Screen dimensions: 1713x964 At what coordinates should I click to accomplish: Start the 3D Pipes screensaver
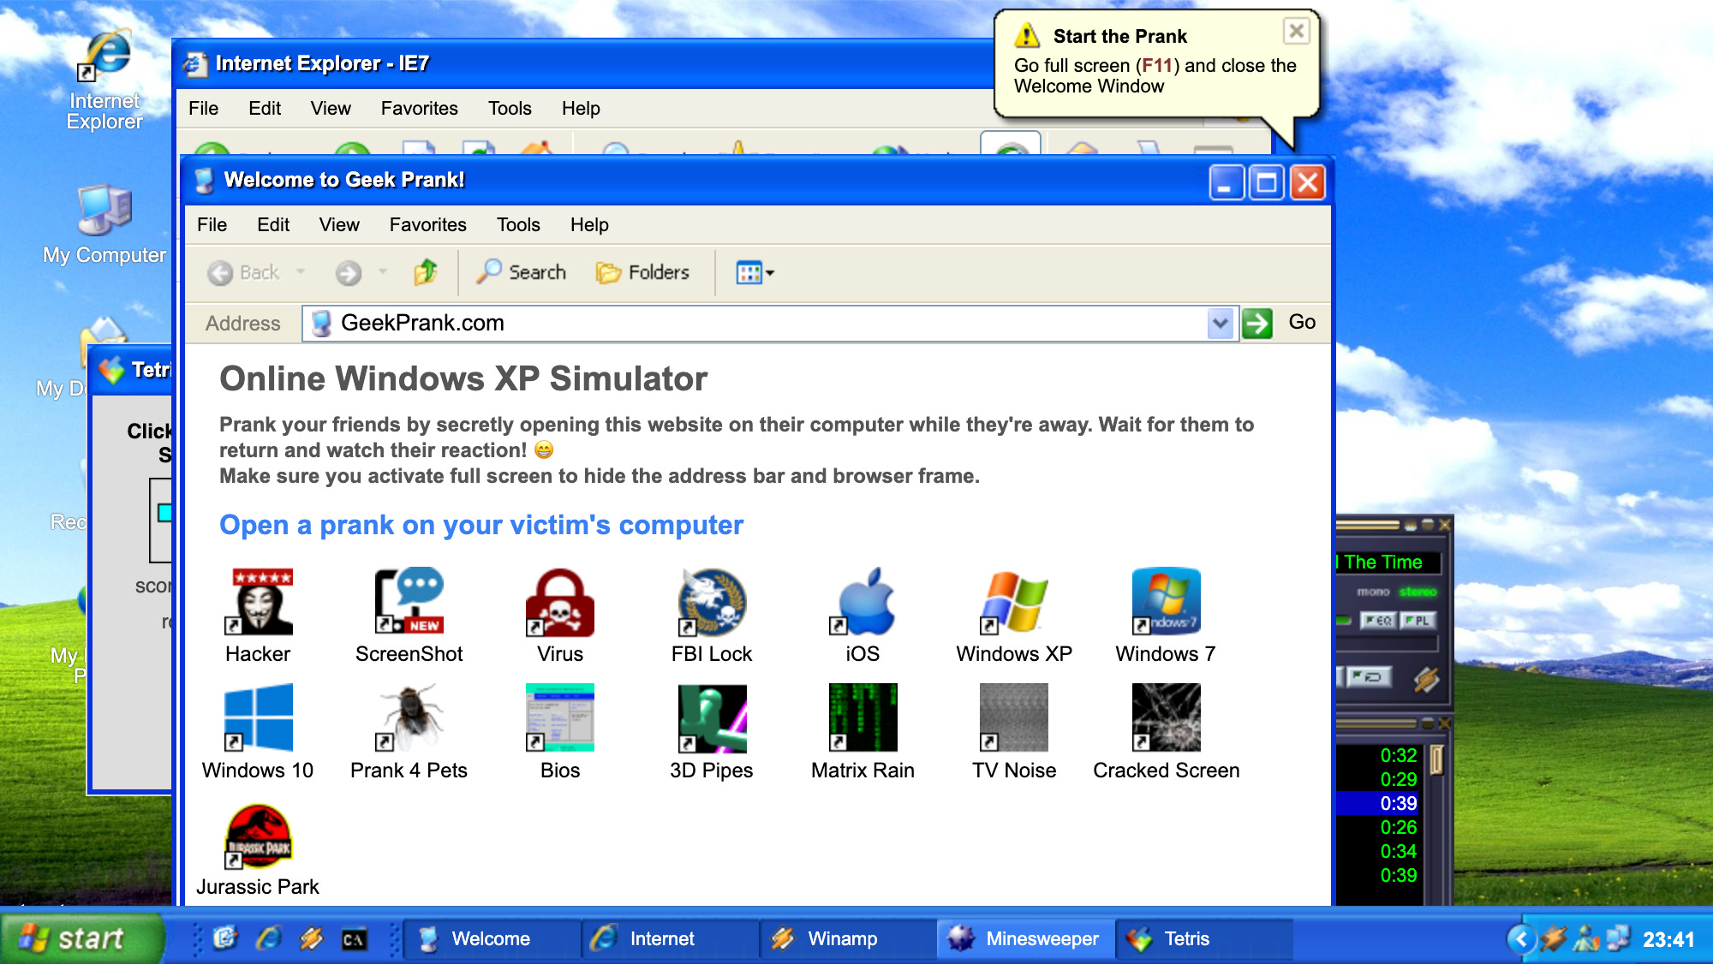tap(711, 717)
